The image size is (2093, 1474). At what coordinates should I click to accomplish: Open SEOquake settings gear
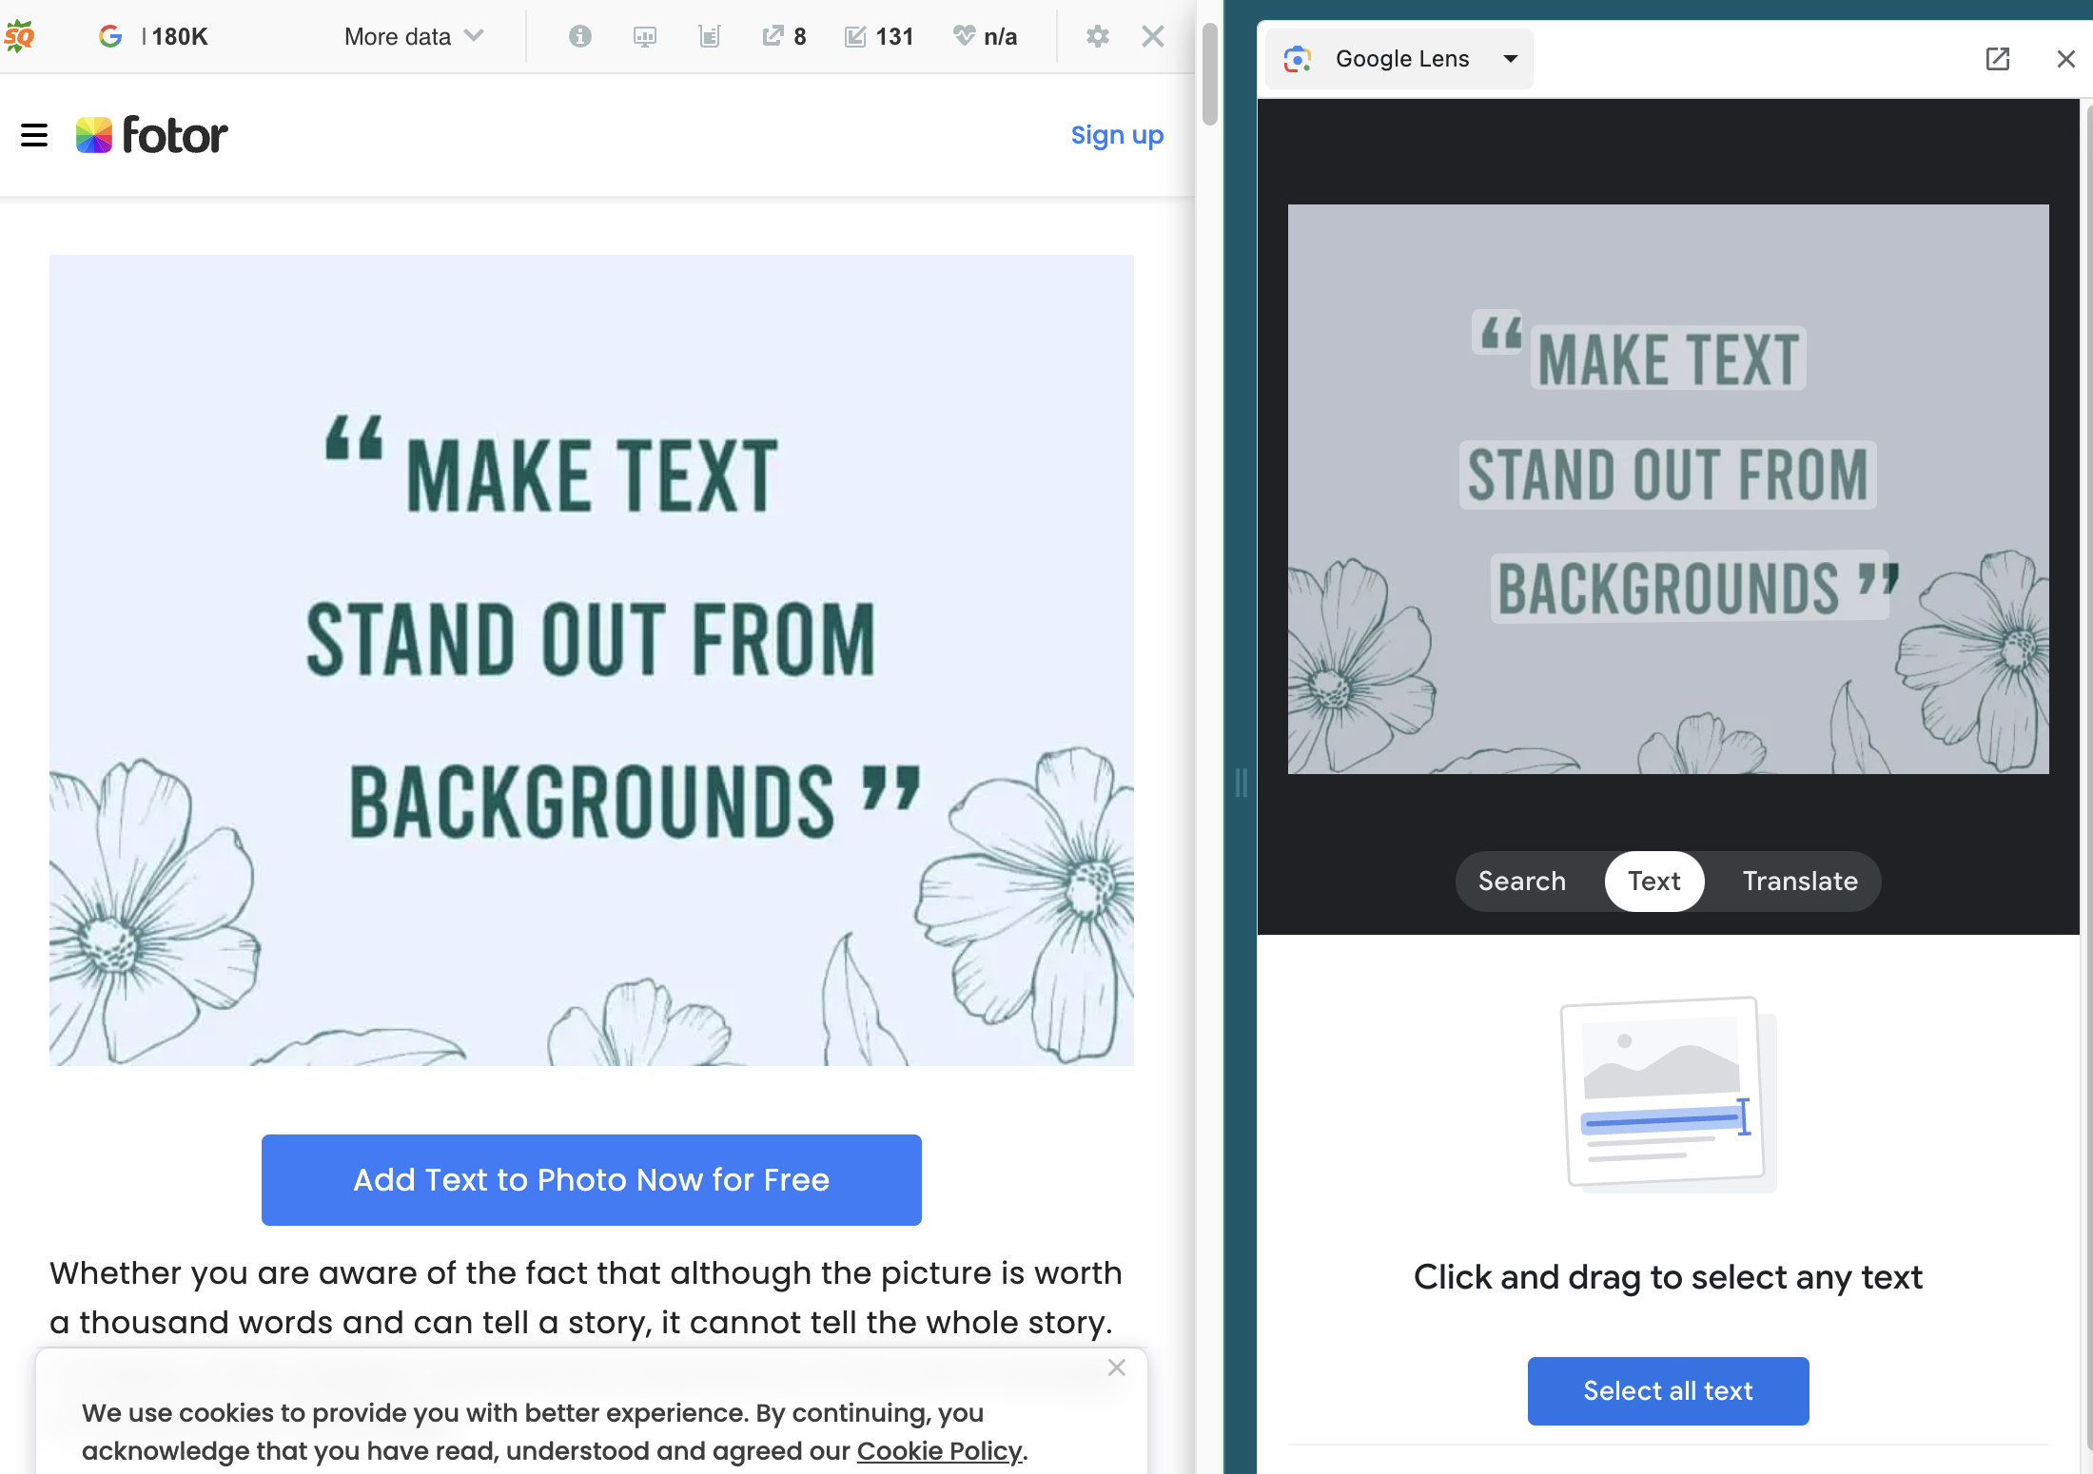coord(1097,36)
